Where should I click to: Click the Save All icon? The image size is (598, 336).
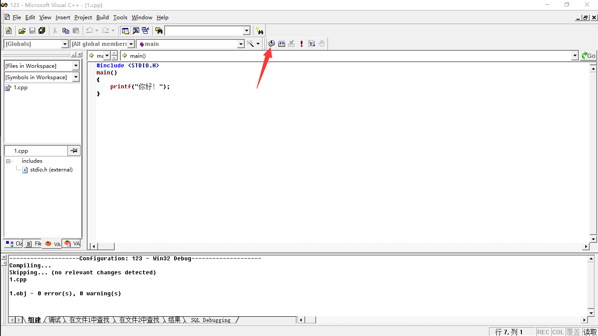(42, 31)
